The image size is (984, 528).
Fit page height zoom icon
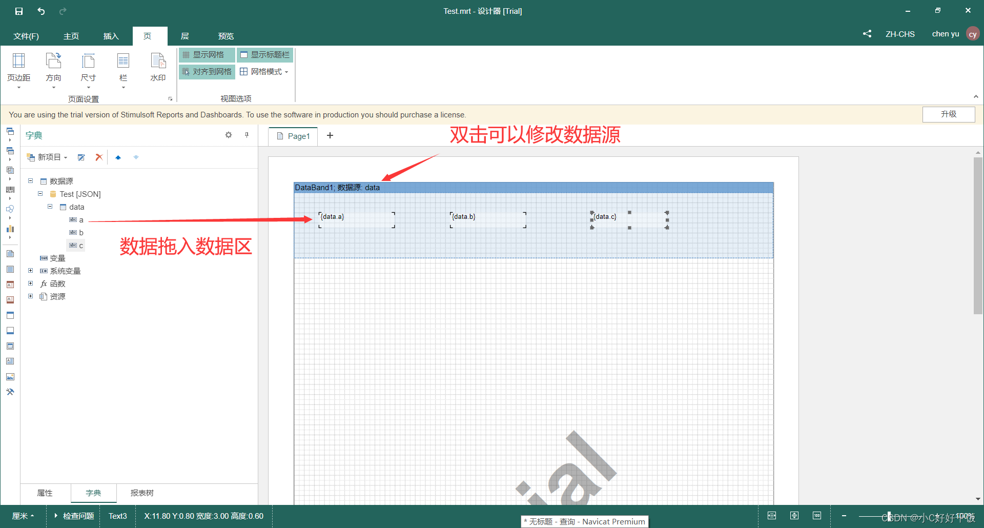point(794,516)
